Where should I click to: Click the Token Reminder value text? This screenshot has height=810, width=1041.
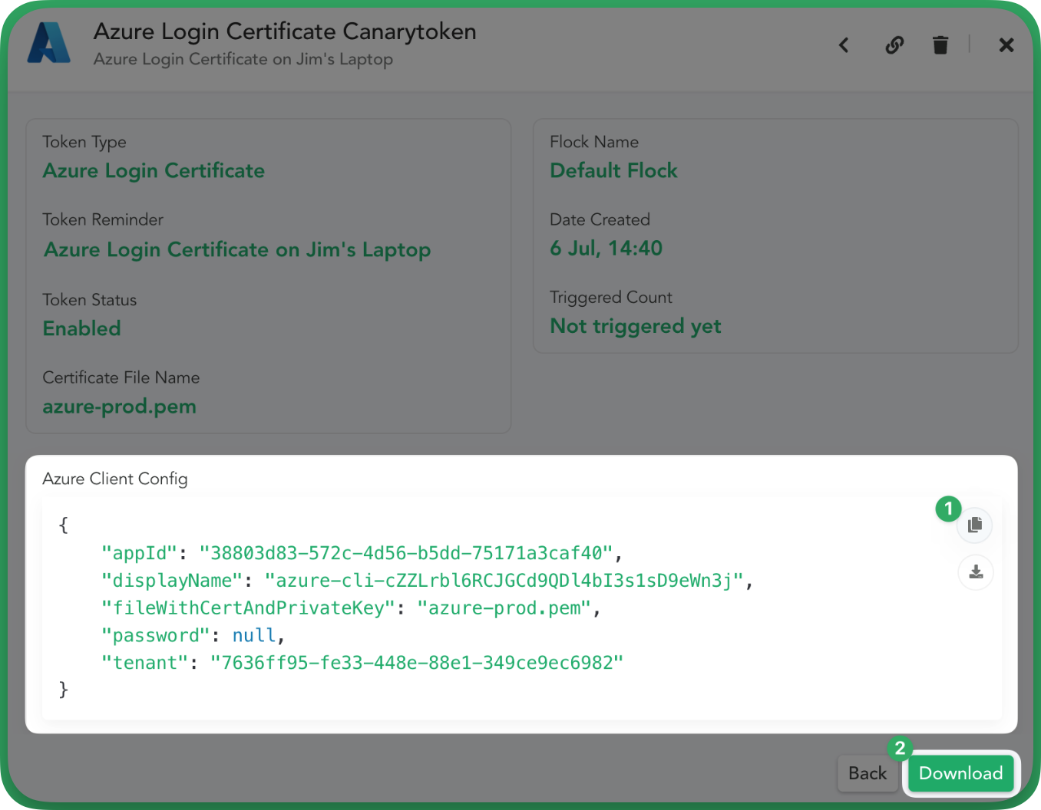click(237, 250)
